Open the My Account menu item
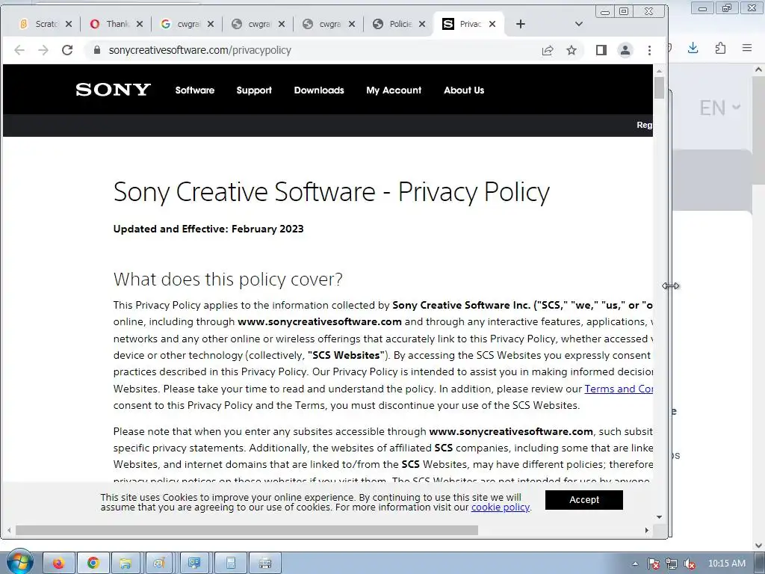Image resolution: width=765 pixels, height=574 pixels. (x=394, y=90)
